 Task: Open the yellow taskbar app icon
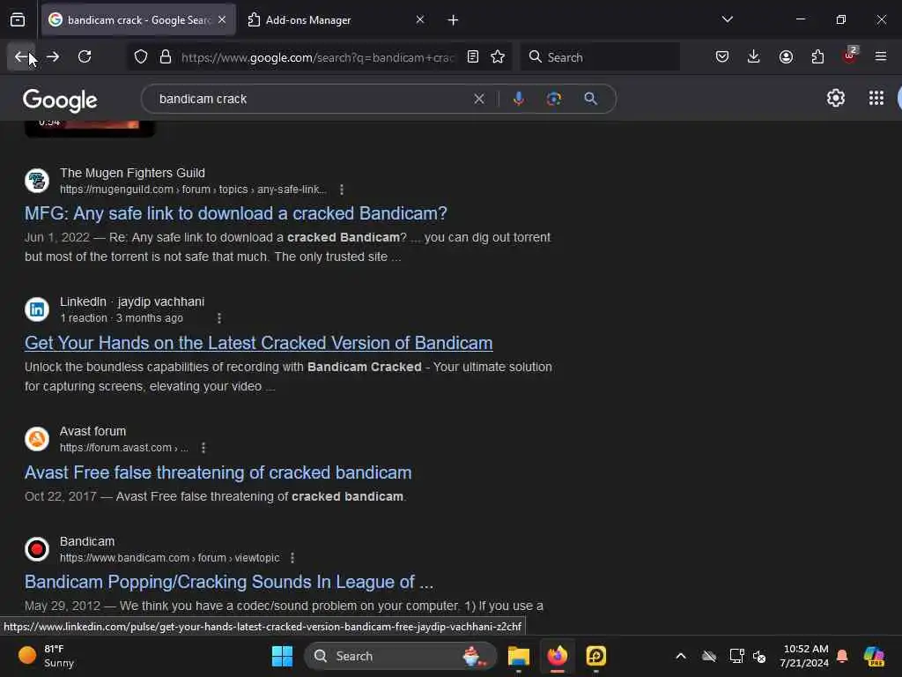click(596, 656)
